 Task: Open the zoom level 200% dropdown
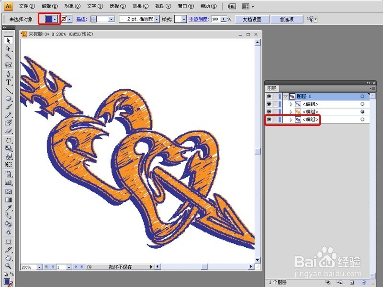coord(39,267)
